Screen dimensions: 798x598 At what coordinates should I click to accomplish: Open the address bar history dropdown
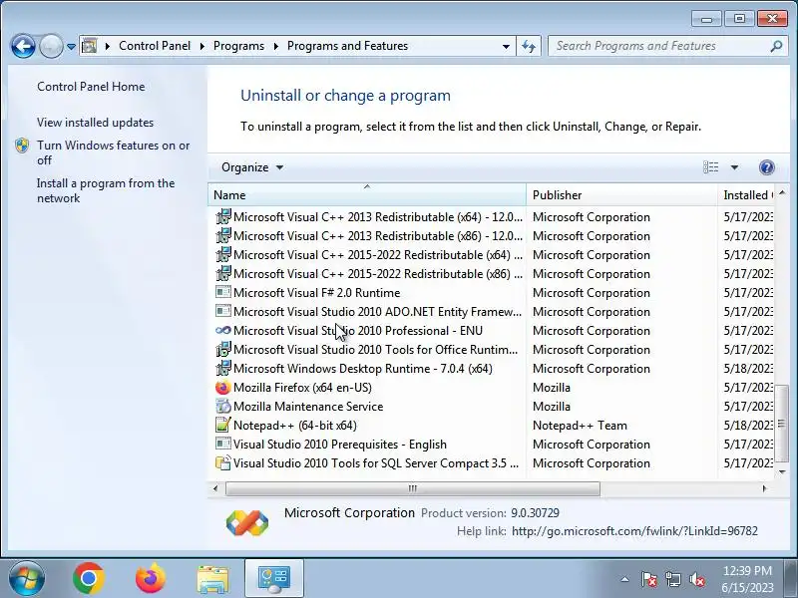506,46
